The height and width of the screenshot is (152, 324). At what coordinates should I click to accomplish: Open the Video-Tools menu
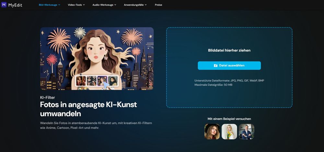(x=76, y=5)
